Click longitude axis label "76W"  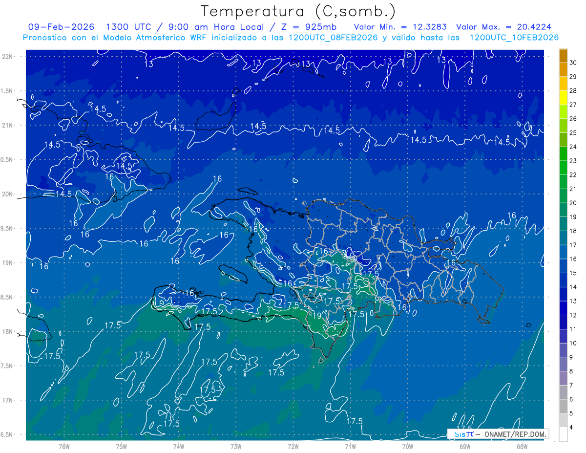point(64,447)
